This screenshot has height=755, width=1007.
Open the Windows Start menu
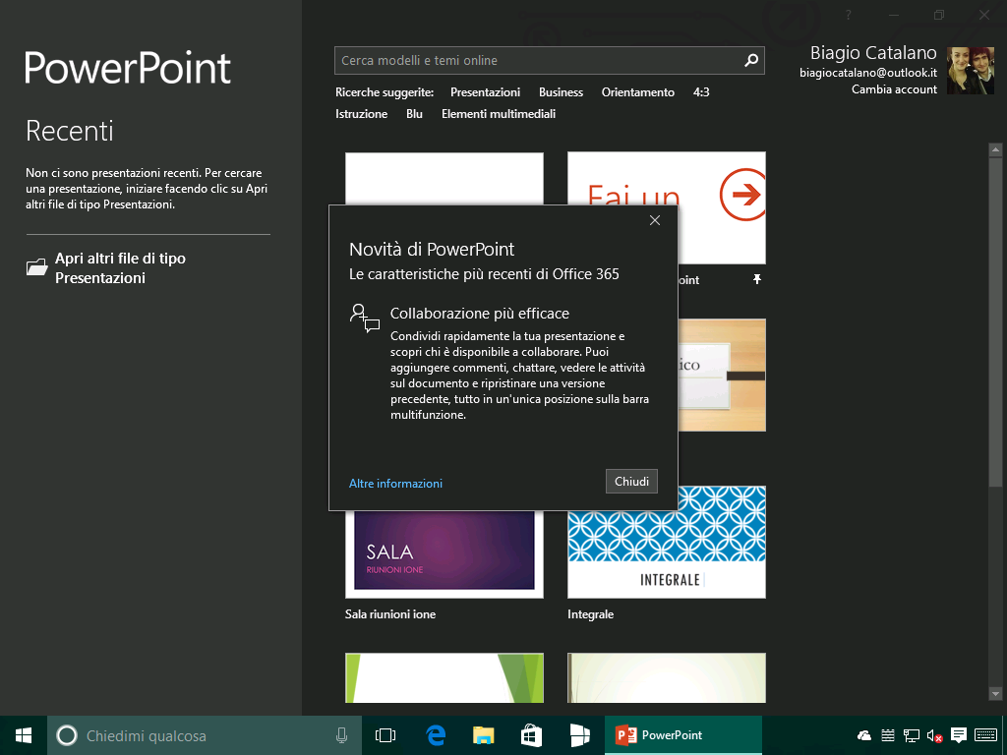24,735
